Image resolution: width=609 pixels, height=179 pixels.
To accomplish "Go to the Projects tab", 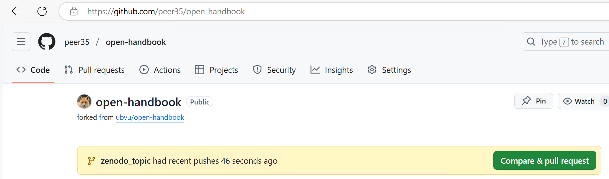I will click(x=217, y=70).
